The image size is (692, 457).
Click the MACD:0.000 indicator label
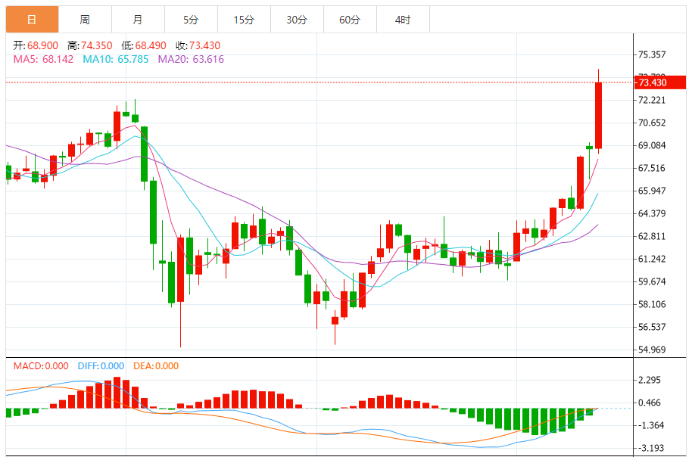(41, 366)
